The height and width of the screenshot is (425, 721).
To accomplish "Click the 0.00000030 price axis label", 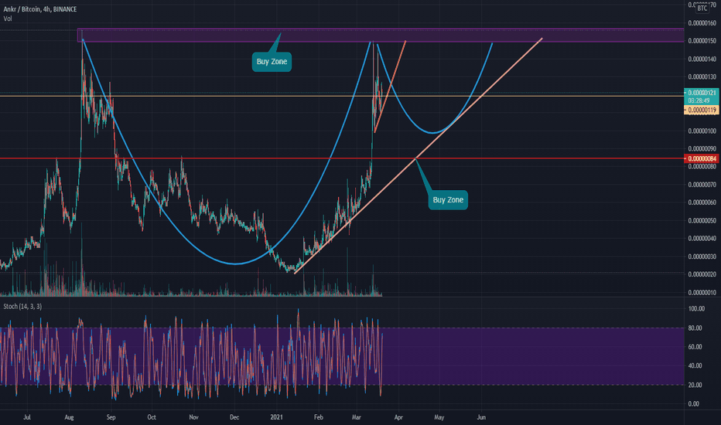I will [x=702, y=257].
